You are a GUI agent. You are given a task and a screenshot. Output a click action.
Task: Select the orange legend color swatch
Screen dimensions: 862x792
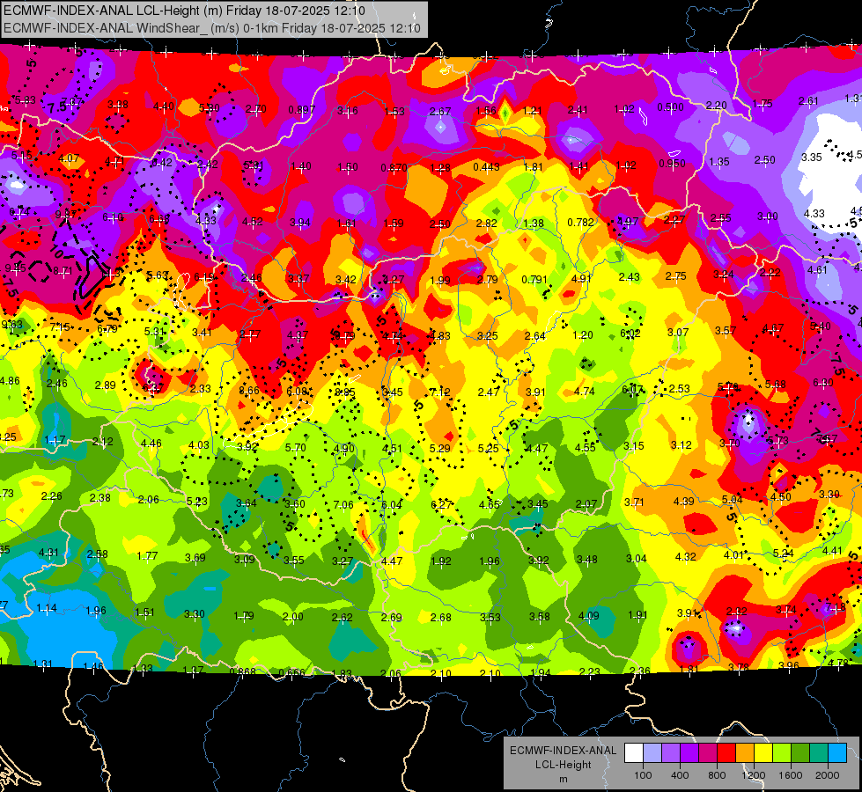tap(745, 753)
